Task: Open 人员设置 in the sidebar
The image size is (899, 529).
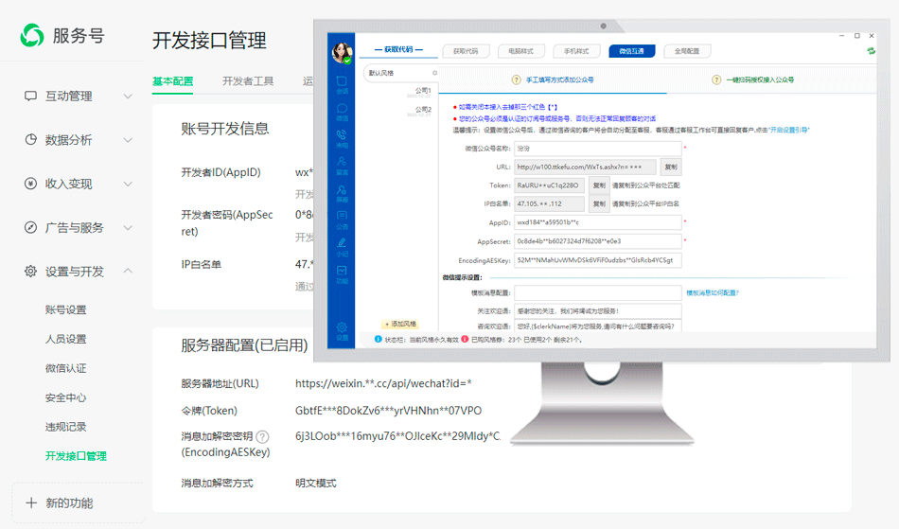Action: pos(66,339)
